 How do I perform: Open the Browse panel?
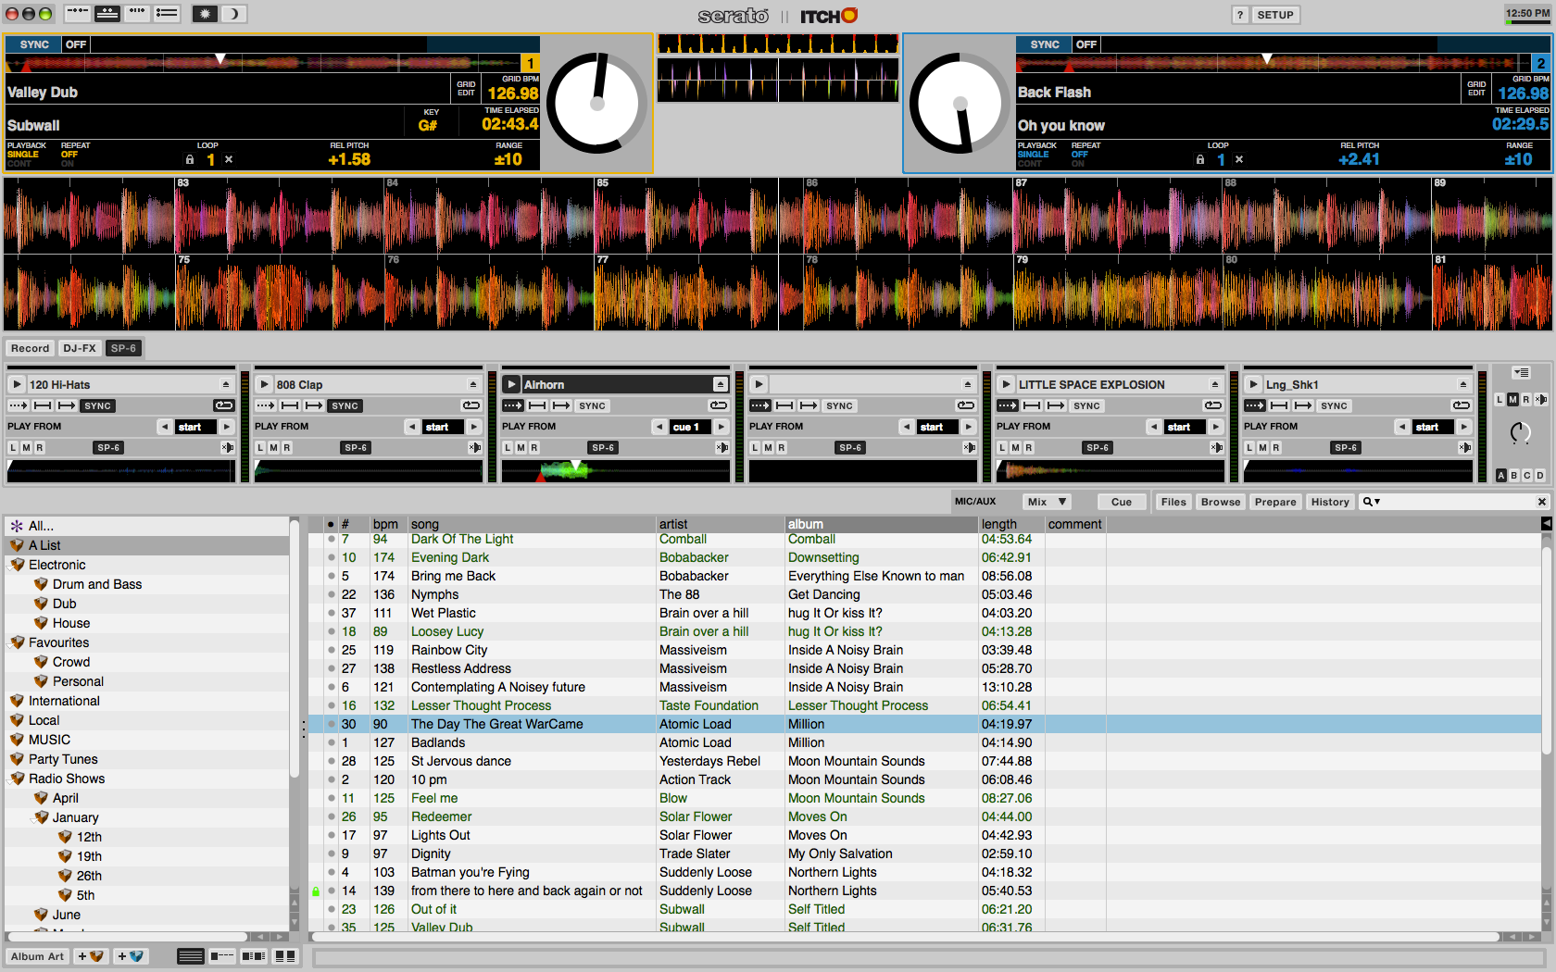[x=1221, y=502]
